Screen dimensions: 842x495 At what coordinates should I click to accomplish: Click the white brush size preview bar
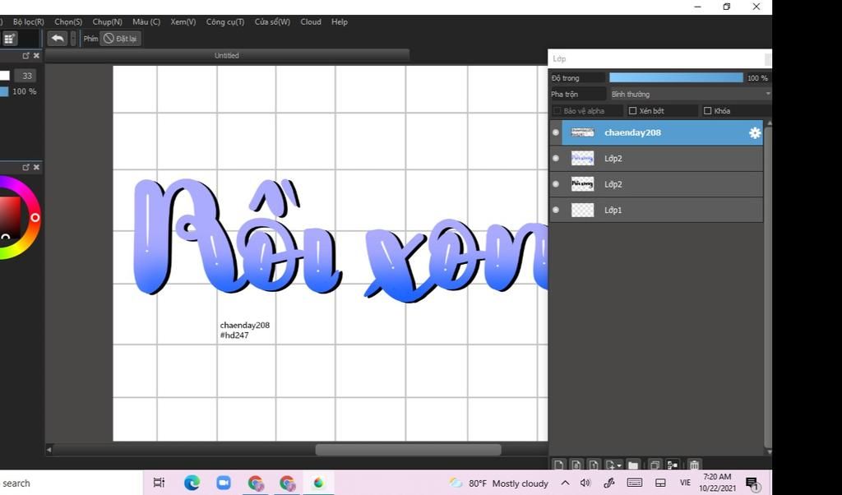pyautogui.click(x=5, y=76)
